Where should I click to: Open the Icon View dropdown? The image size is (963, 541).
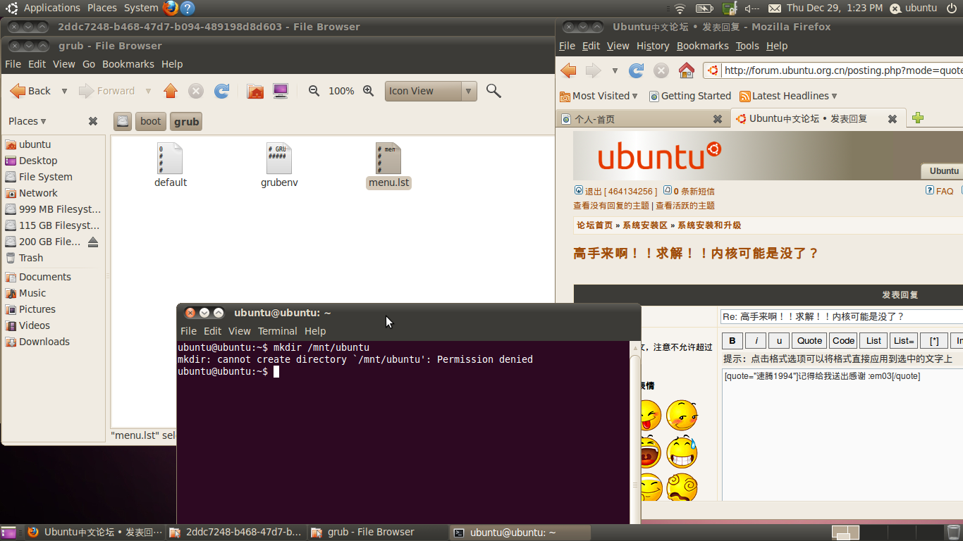[431, 91]
